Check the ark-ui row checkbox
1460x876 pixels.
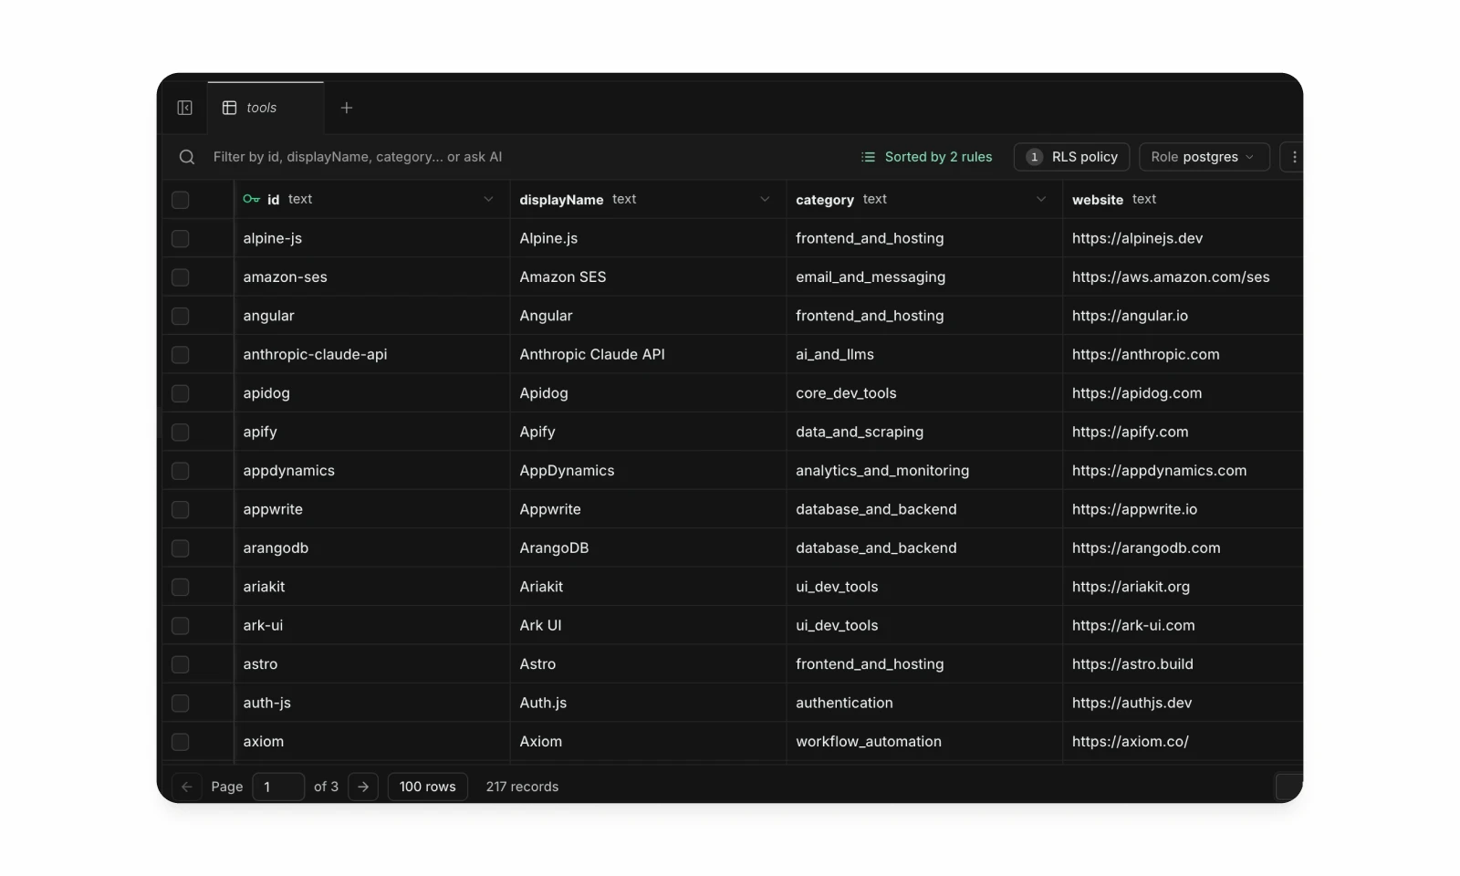(181, 626)
